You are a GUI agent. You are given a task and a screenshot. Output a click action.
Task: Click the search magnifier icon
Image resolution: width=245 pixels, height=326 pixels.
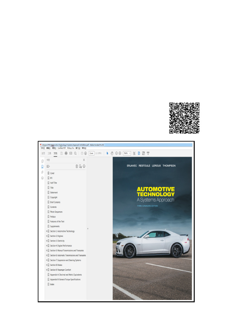75,153
